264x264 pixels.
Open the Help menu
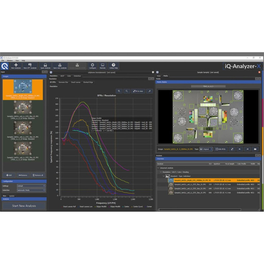23,61
